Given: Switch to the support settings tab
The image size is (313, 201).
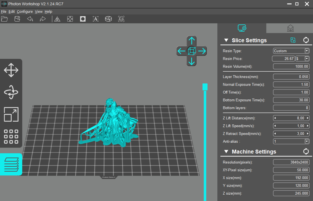Looking at the screenshot, I should tap(290, 28).
